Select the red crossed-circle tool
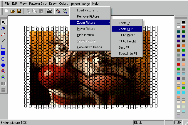 click(3, 71)
